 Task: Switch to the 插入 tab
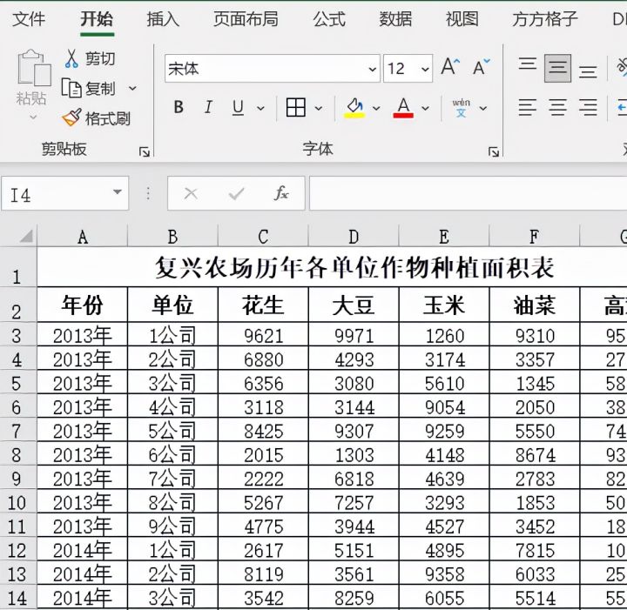163,19
